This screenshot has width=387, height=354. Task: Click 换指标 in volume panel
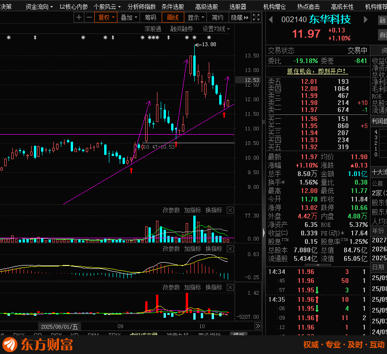(x=214, y=210)
